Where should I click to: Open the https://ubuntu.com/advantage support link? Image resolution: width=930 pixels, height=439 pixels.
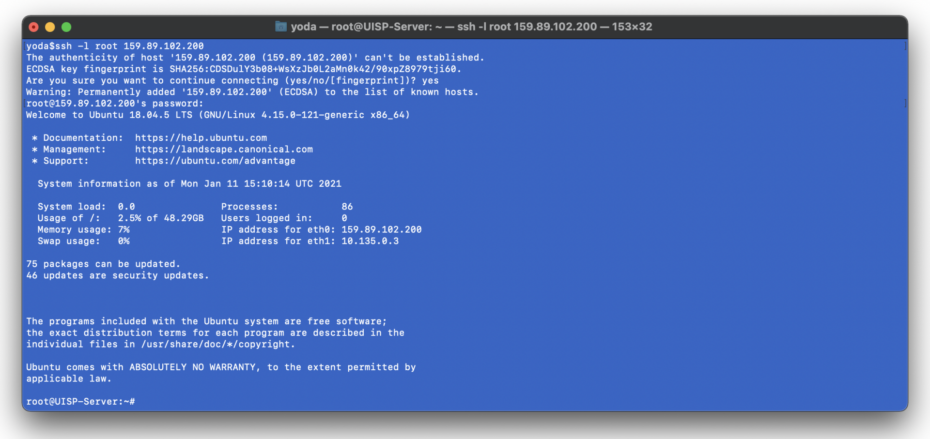(x=215, y=161)
